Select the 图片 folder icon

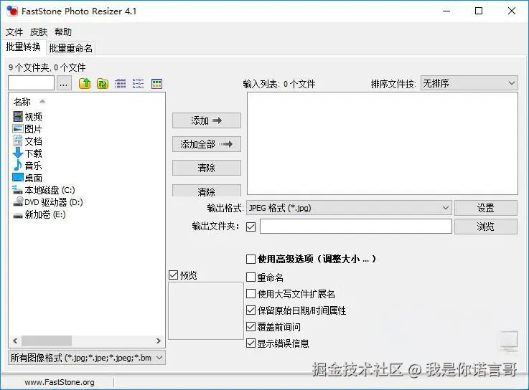coord(18,129)
